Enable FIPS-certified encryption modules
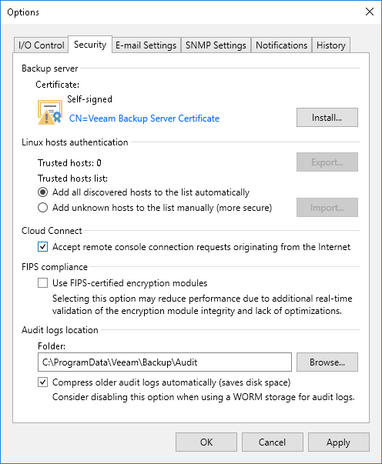Viewport: 382px width, 464px height. click(42, 283)
